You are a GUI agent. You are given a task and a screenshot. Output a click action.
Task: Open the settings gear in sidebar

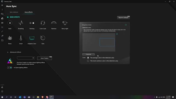tap(2, 91)
